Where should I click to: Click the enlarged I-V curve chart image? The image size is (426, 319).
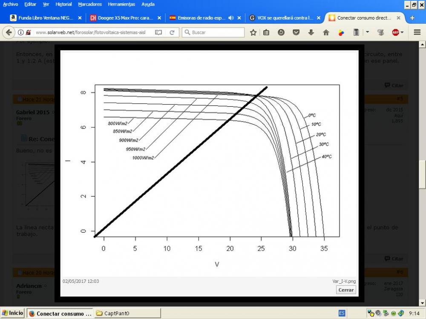click(209, 163)
